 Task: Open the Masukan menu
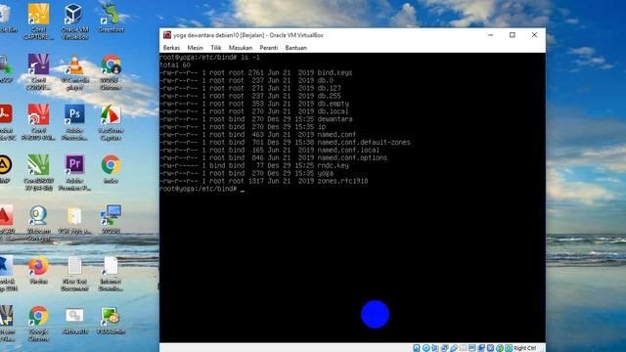pos(241,48)
